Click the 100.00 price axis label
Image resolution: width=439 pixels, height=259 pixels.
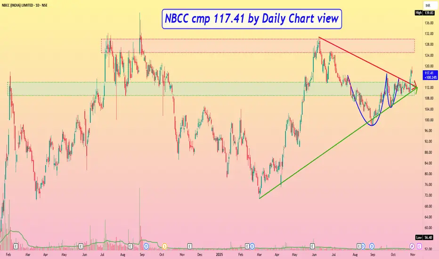tap(429, 120)
